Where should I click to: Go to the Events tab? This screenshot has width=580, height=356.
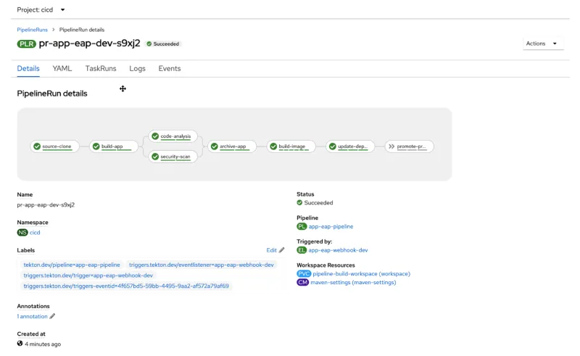pos(170,69)
